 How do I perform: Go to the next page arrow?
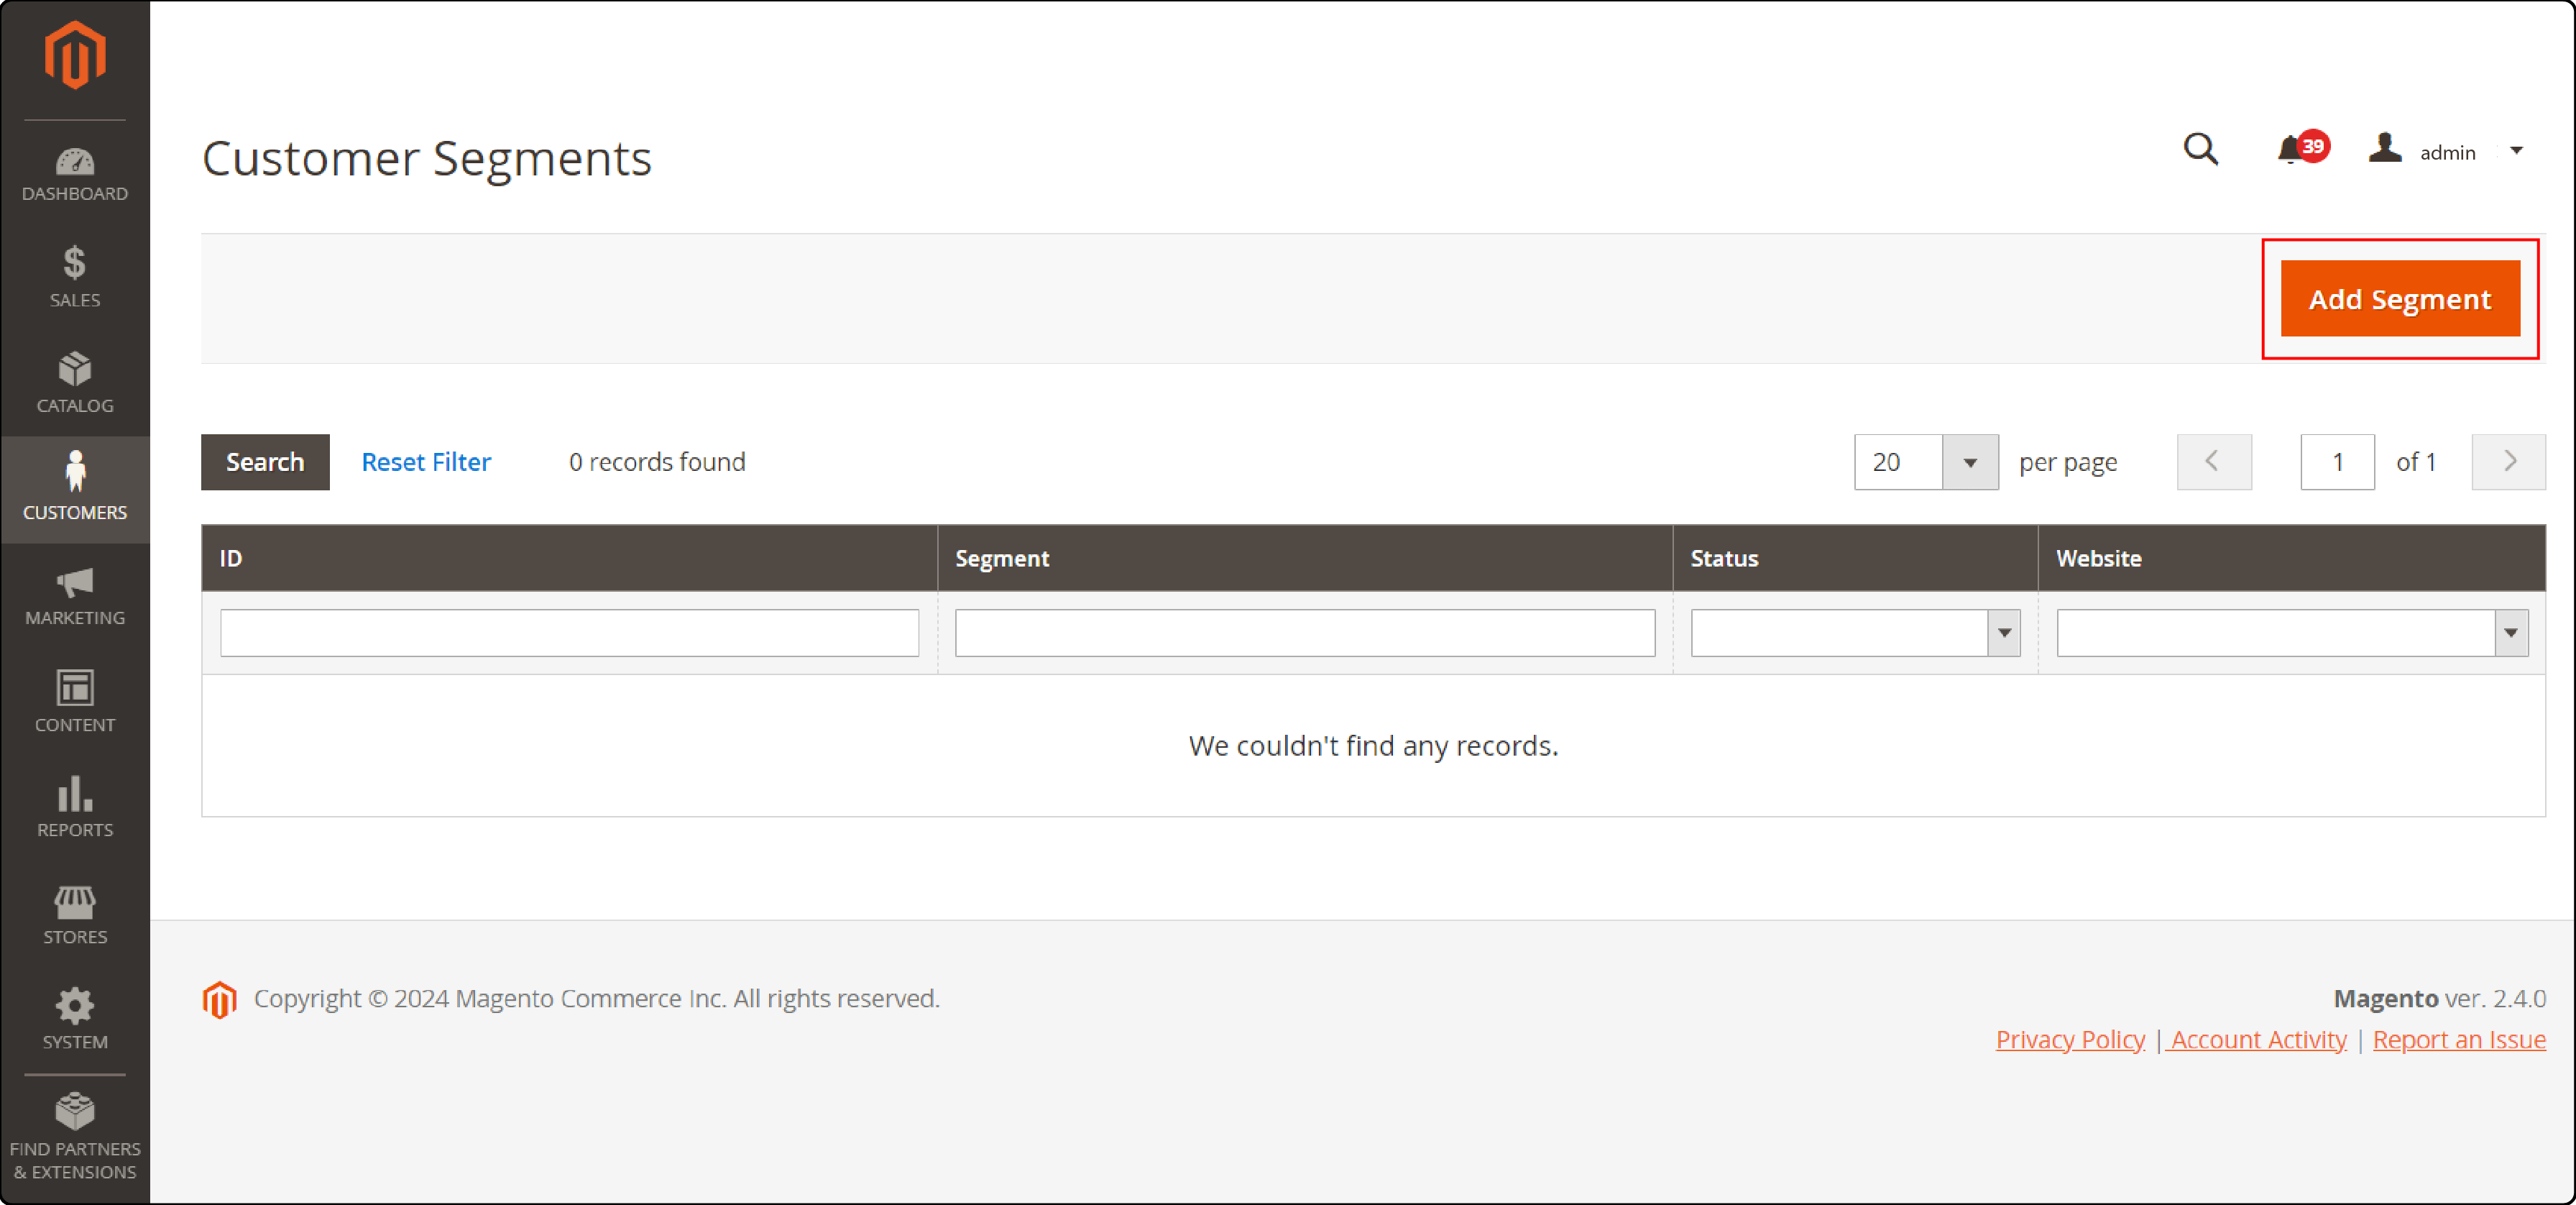pyautogui.click(x=2508, y=462)
